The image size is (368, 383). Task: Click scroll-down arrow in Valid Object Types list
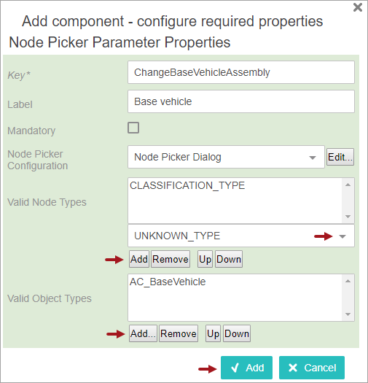click(x=348, y=314)
